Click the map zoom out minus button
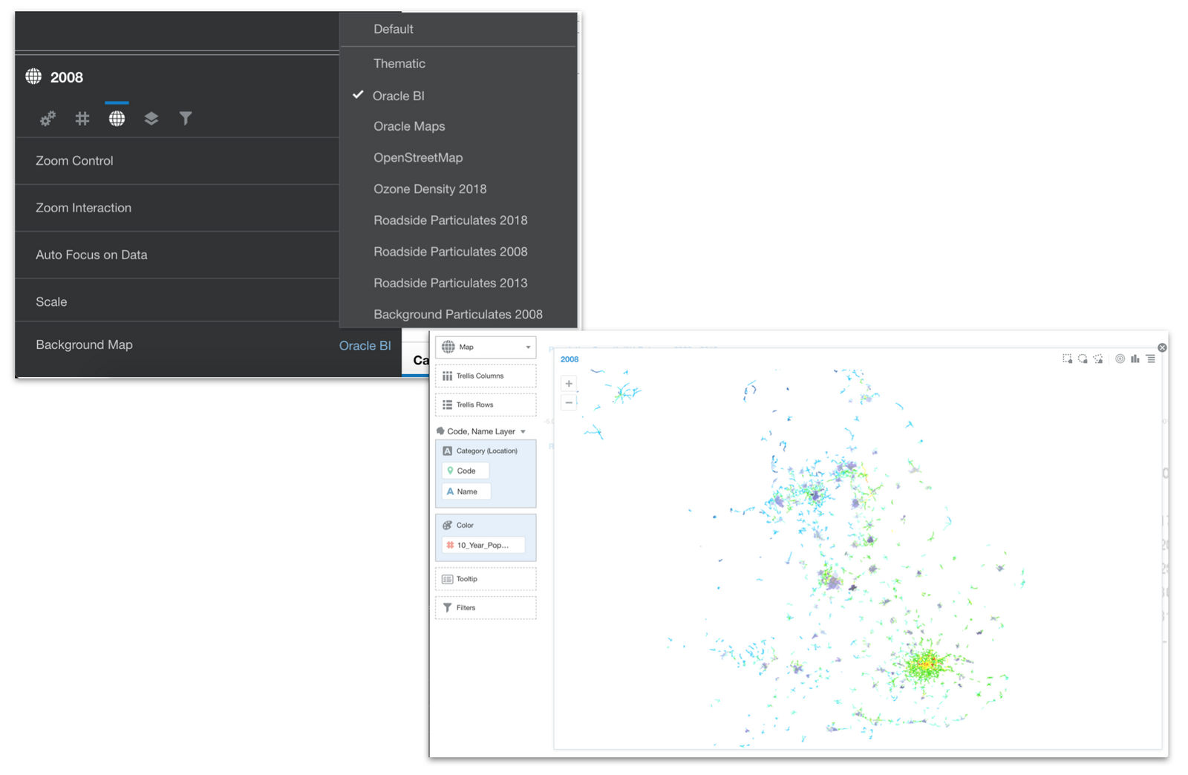 pos(569,402)
